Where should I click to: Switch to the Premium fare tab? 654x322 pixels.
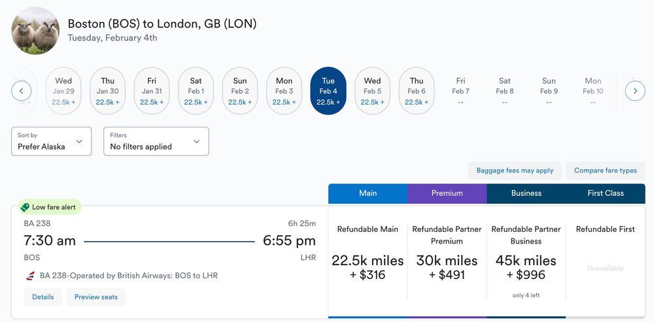(447, 193)
